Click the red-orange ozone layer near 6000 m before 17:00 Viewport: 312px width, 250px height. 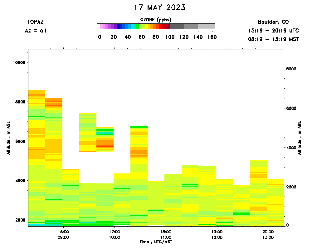pyautogui.click(x=105, y=144)
